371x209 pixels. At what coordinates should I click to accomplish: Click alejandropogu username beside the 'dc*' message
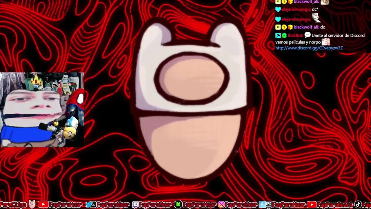[x=296, y=10]
